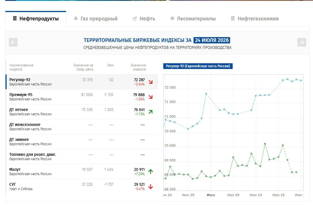
Task: Click the Наименование индекса column header
Action: (21, 67)
